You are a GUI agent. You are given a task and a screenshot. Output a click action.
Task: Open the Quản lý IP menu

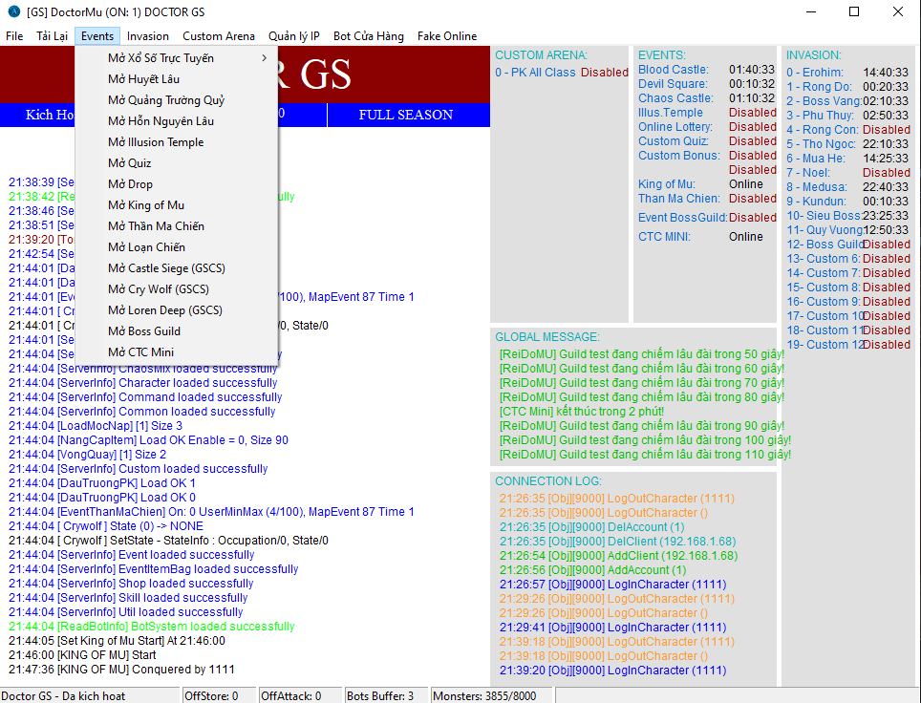(x=294, y=36)
